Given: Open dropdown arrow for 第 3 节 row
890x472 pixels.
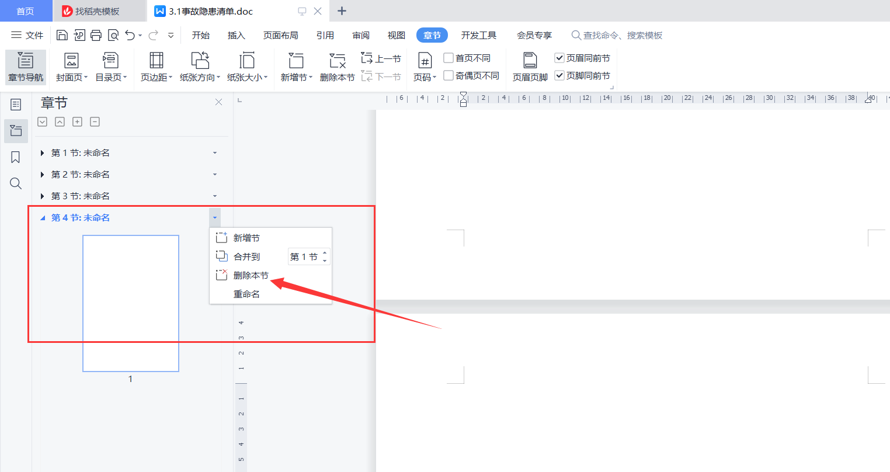Looking at the screenshot, I should 215,196.
